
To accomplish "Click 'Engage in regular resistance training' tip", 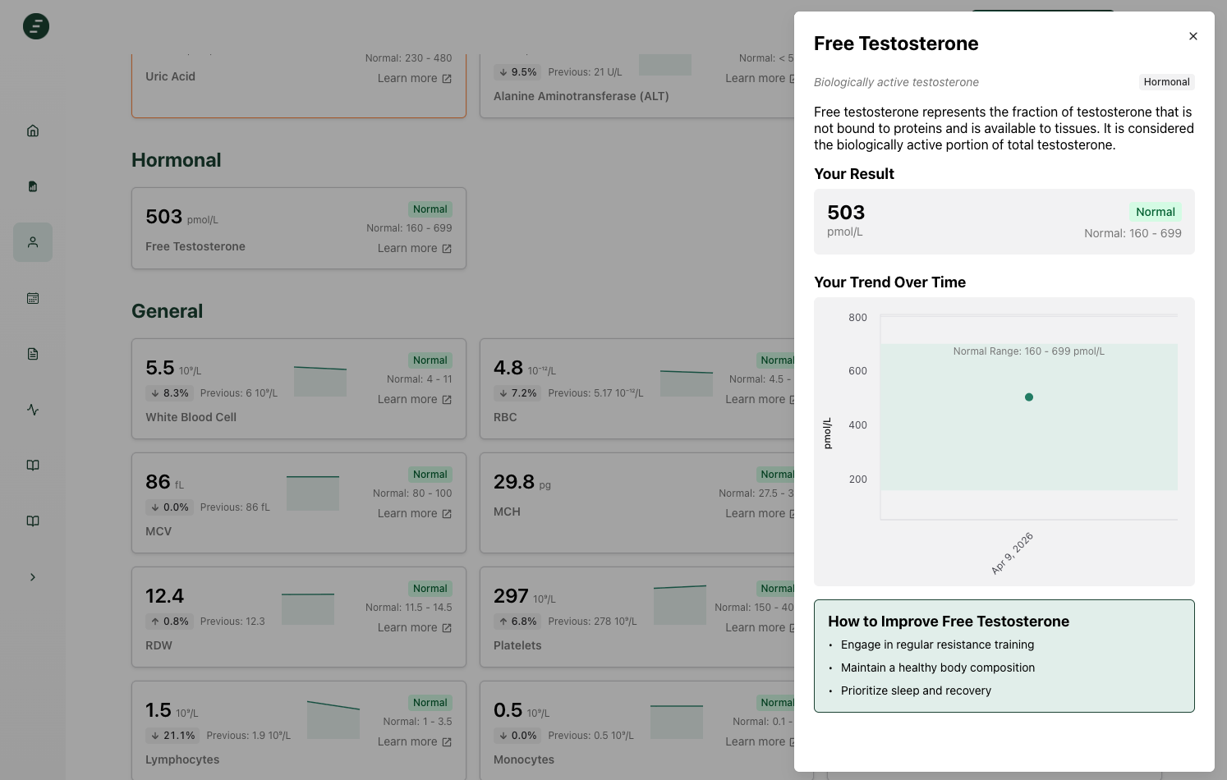I will (x=937, y=645).
